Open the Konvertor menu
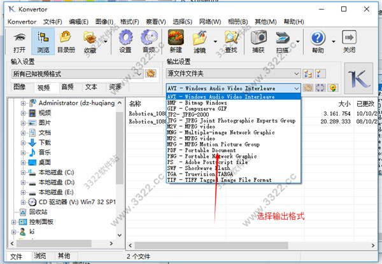This screenshot has height=264, width=382. click(22, 22)
